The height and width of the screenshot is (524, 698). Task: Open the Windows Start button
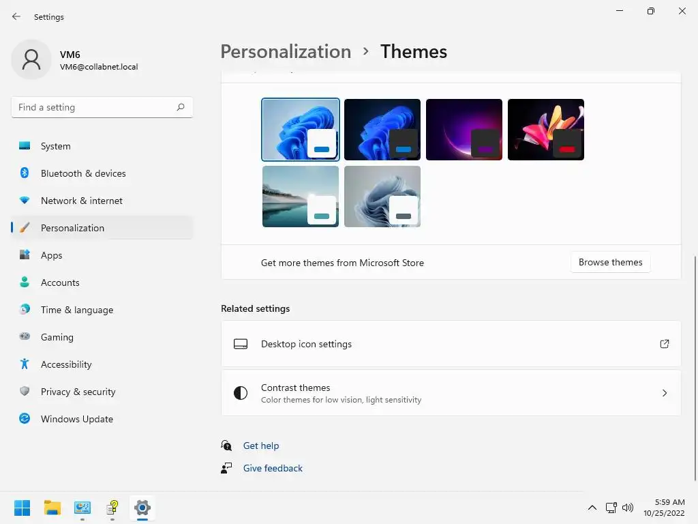click(22, 508)
